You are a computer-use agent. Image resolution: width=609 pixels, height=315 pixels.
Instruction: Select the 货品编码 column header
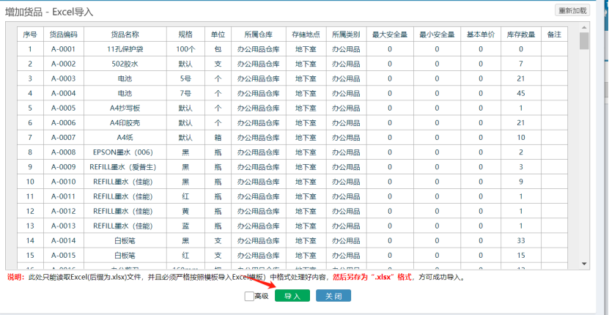click(64, 34)
